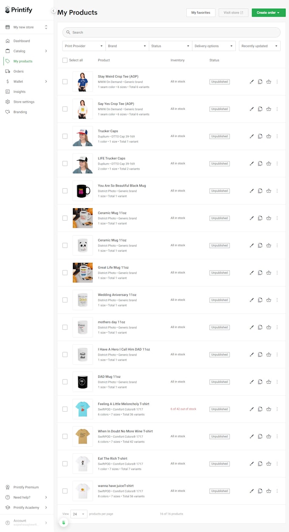Open the Print Provider filter dropdown
289x532 pixels.
[84, 46]
